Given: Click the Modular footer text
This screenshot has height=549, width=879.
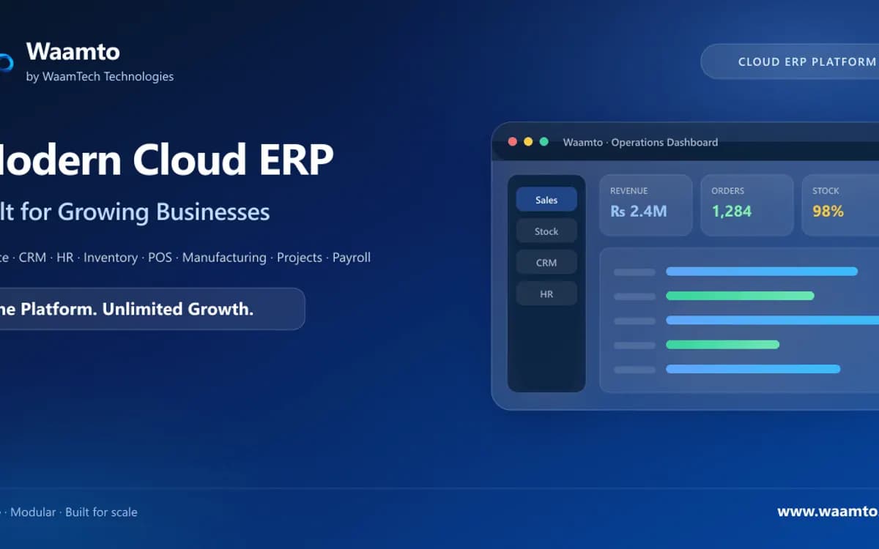Looking at the screenshot, I should tap(33, 512).
